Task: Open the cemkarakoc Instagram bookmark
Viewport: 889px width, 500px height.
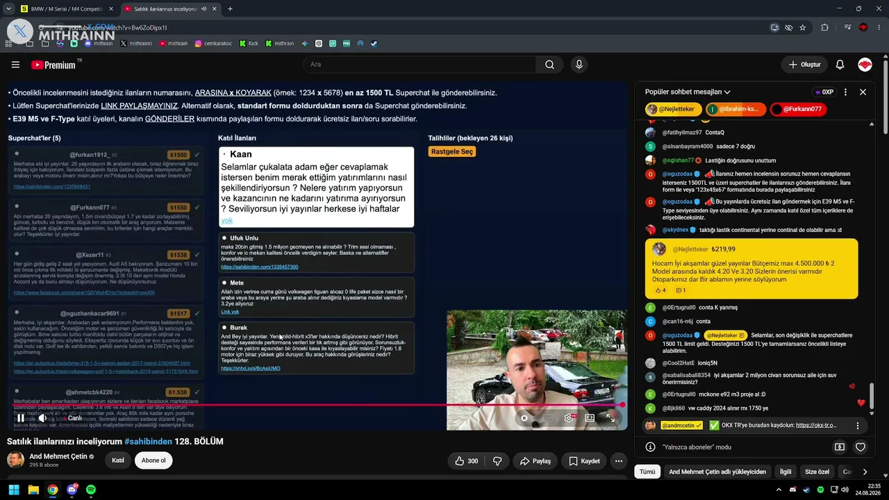Action: coord(213,43)
